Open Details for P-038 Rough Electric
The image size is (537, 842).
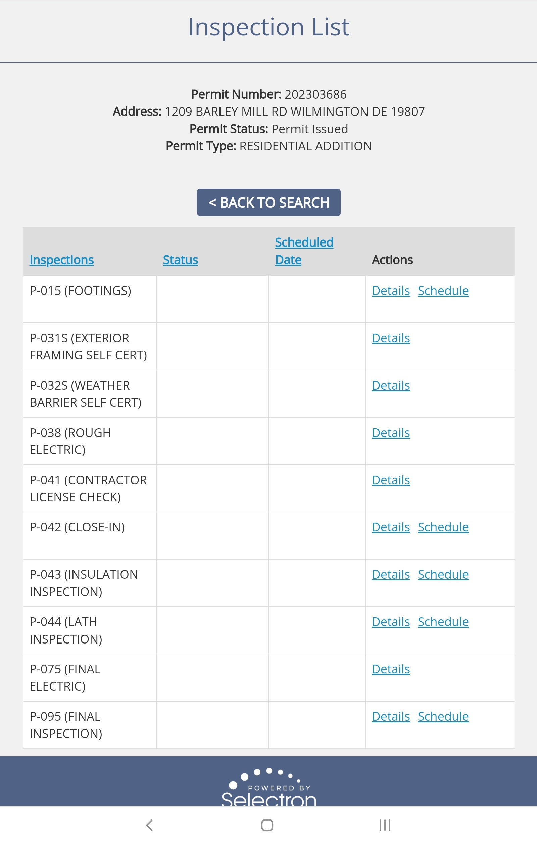[x=391, y=433]
